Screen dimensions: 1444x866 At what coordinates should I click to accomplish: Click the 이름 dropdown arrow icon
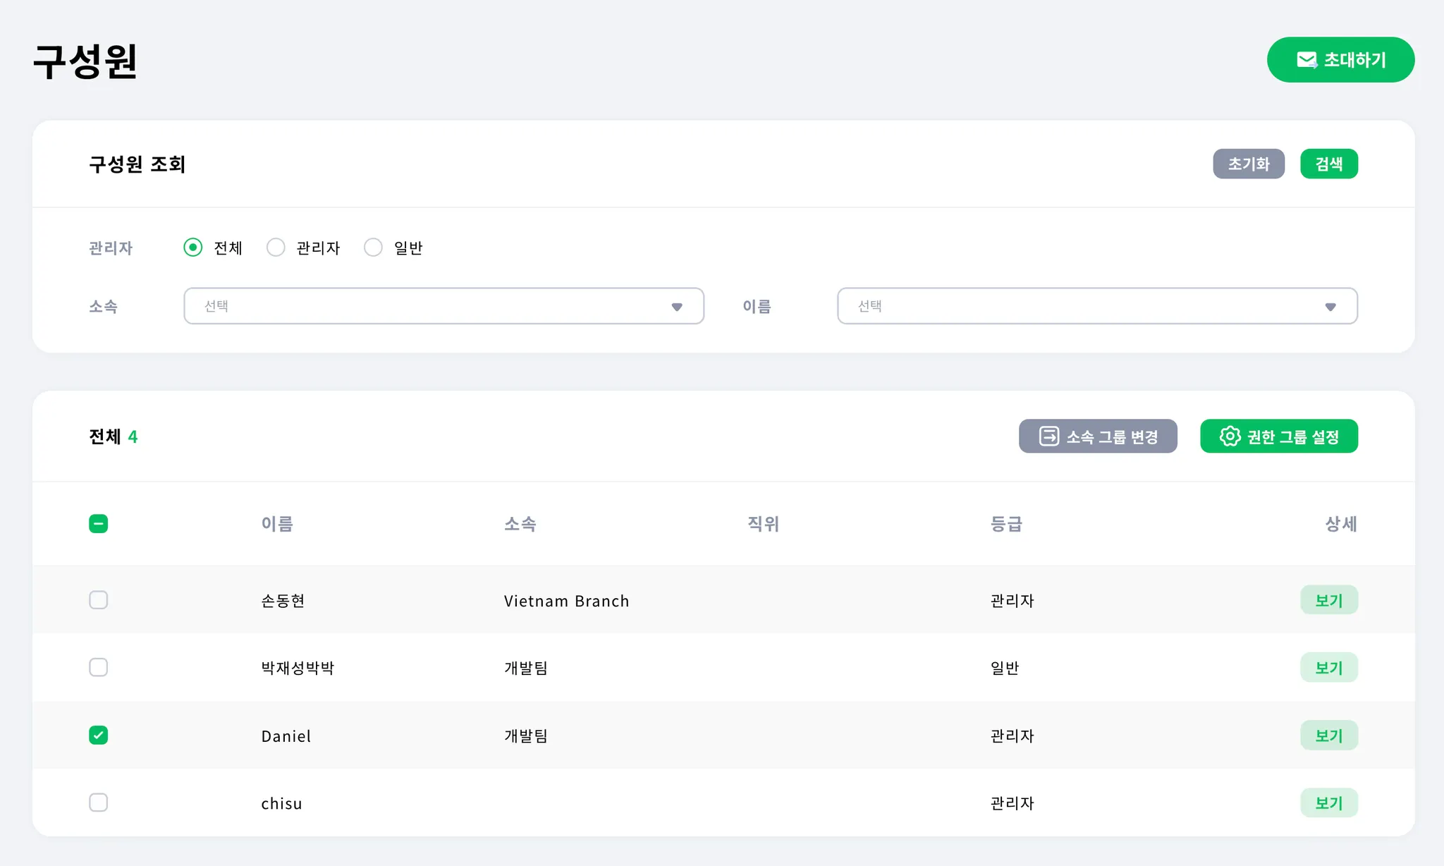click(x=1330, y=307)
